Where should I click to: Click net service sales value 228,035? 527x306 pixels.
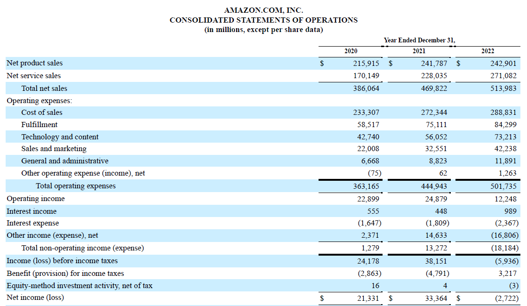click(x=434, y=76)
